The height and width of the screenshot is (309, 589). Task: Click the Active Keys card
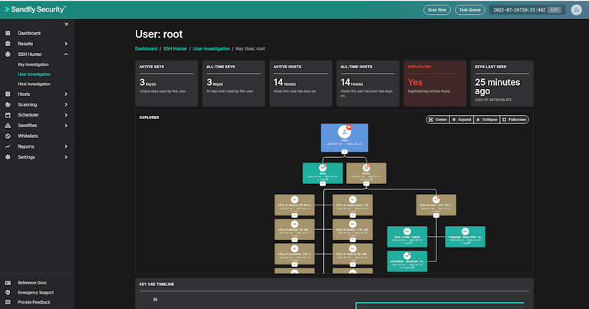[x=166, y=84]
